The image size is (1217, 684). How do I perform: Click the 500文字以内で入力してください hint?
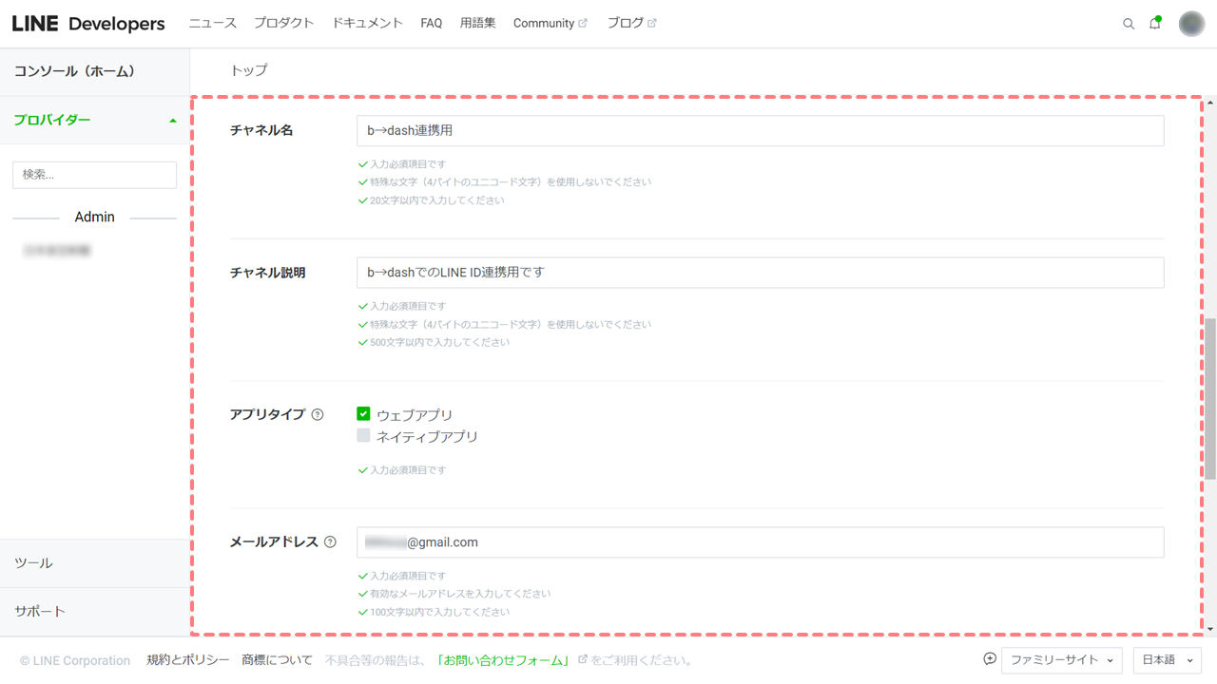439,342
